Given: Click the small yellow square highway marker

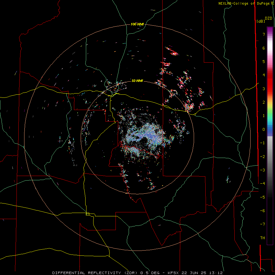Looking at the screenshot, I should (x=87, y=214).
